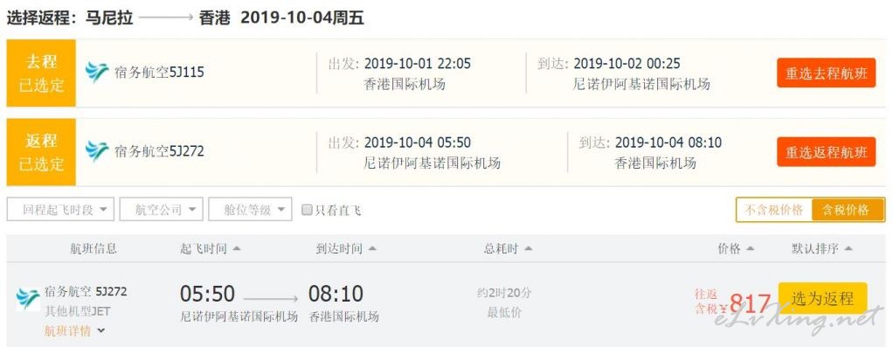893x347 pixels.
Task: Click Cebu Pacific logo on outbound 5J115 row
Action: pyautogui.click(x=97, y=73)
